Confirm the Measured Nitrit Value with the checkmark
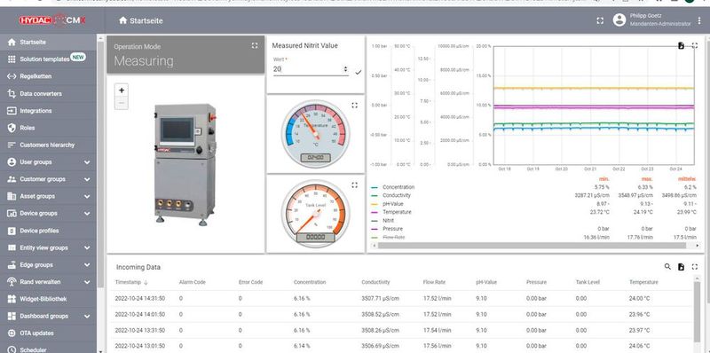710x353 pixels. 359,72
